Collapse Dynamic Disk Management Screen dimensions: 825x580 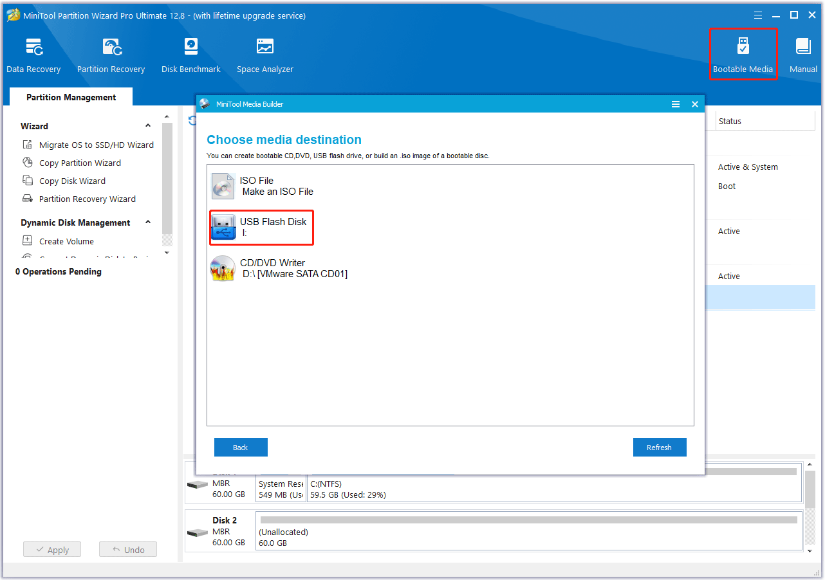(x=147, y=222)
